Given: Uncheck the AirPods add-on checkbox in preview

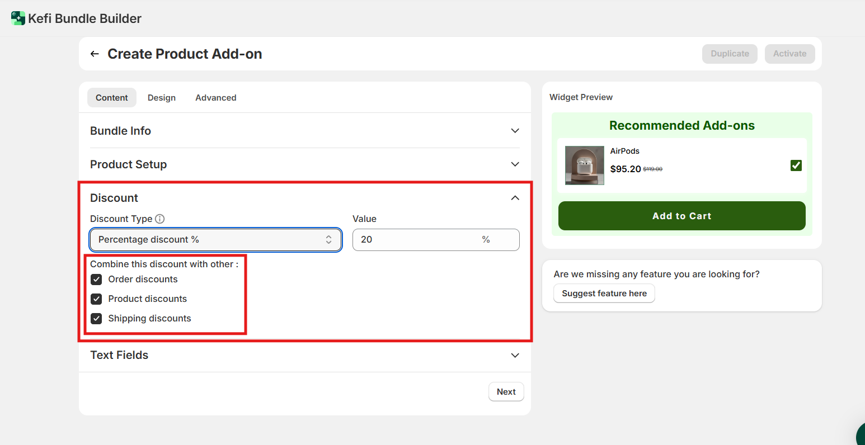Looking at the screenshot, I should (x=796, y=165).
